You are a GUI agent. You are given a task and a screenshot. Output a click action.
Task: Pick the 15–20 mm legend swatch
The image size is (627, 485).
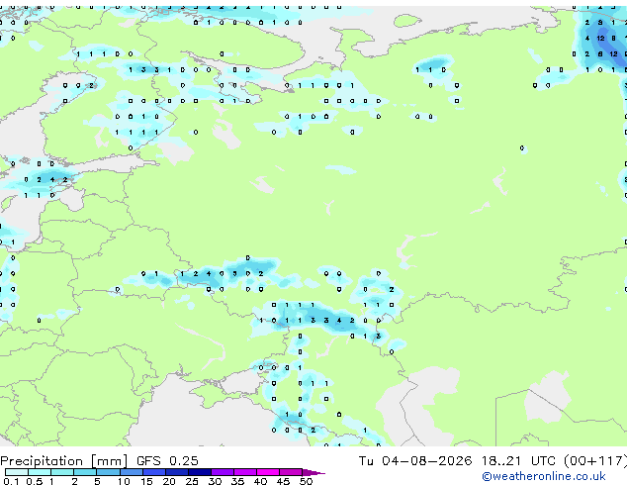[x=154, y=472]
